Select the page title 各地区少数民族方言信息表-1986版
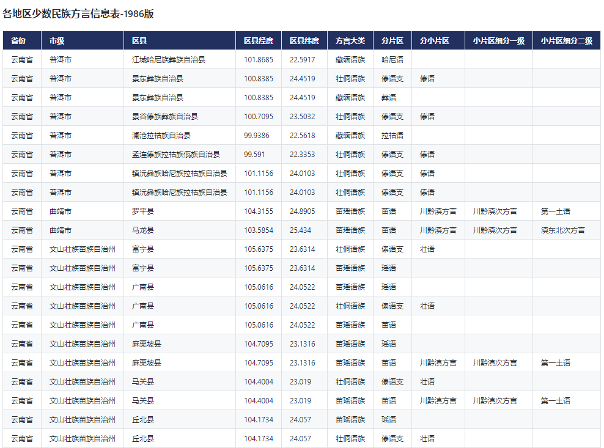This screenshot has height=448, width=604. (78, 14)
